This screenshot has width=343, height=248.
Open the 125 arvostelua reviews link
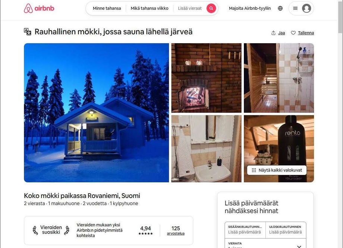click(176, 230)
